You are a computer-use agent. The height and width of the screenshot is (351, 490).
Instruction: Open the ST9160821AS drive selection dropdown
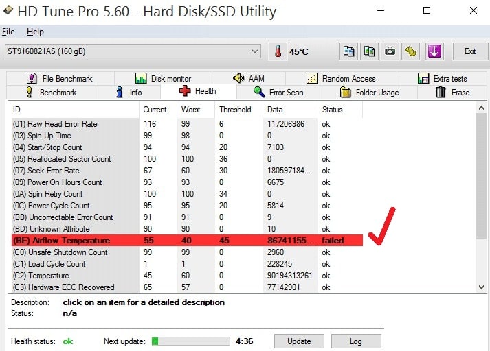[x=133, y=51]
